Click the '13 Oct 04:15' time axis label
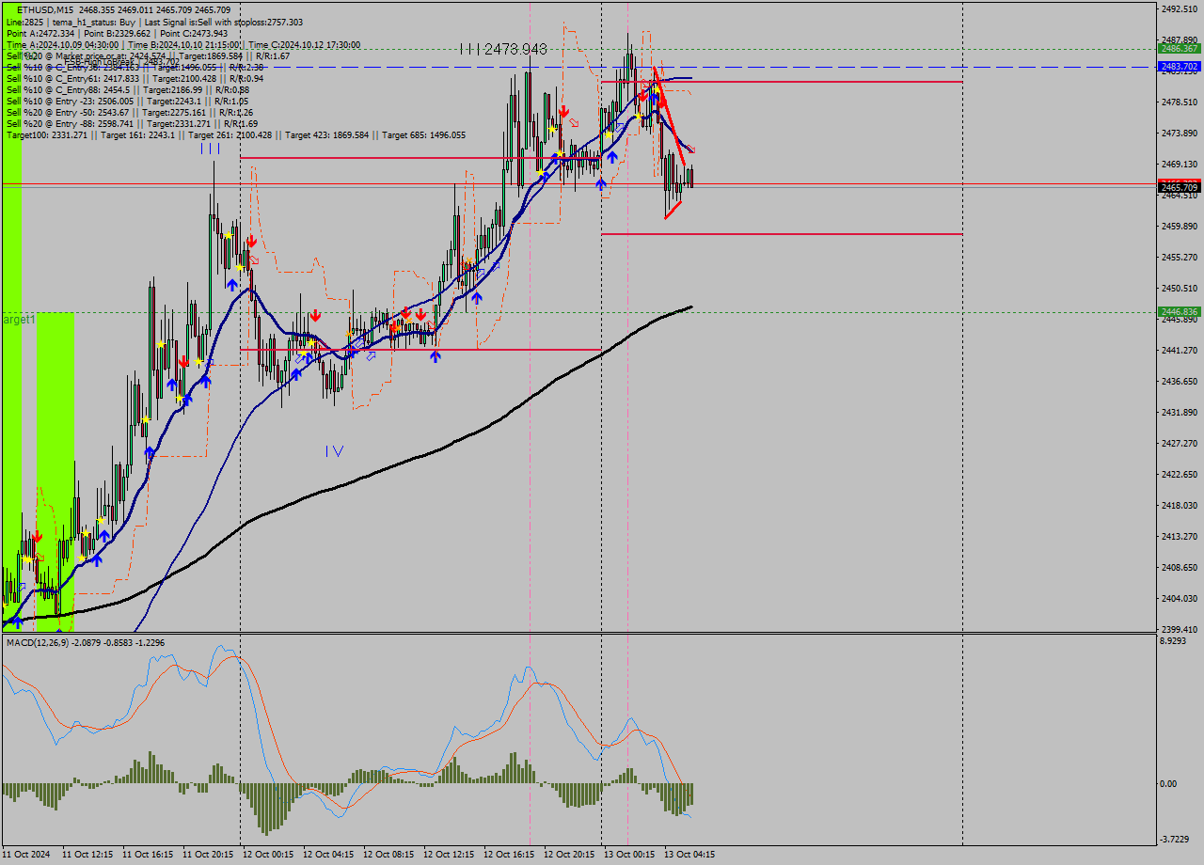 pyautogui.click(x=689, y=855)
